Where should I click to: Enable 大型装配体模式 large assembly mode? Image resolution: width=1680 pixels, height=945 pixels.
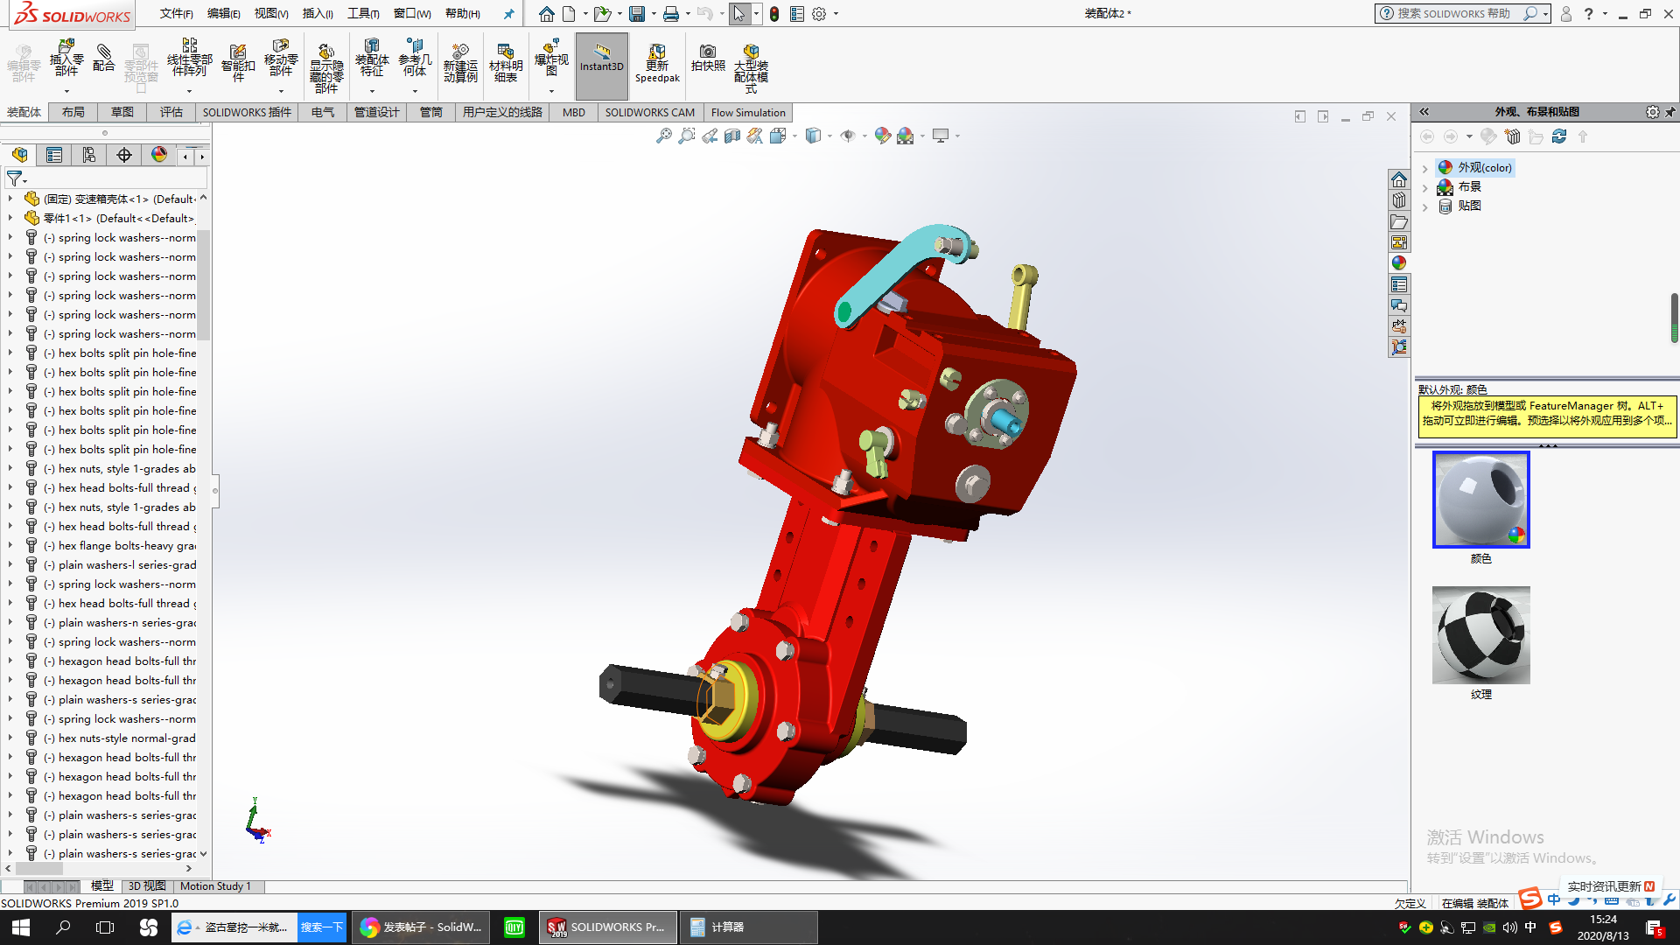coord(751,66)
